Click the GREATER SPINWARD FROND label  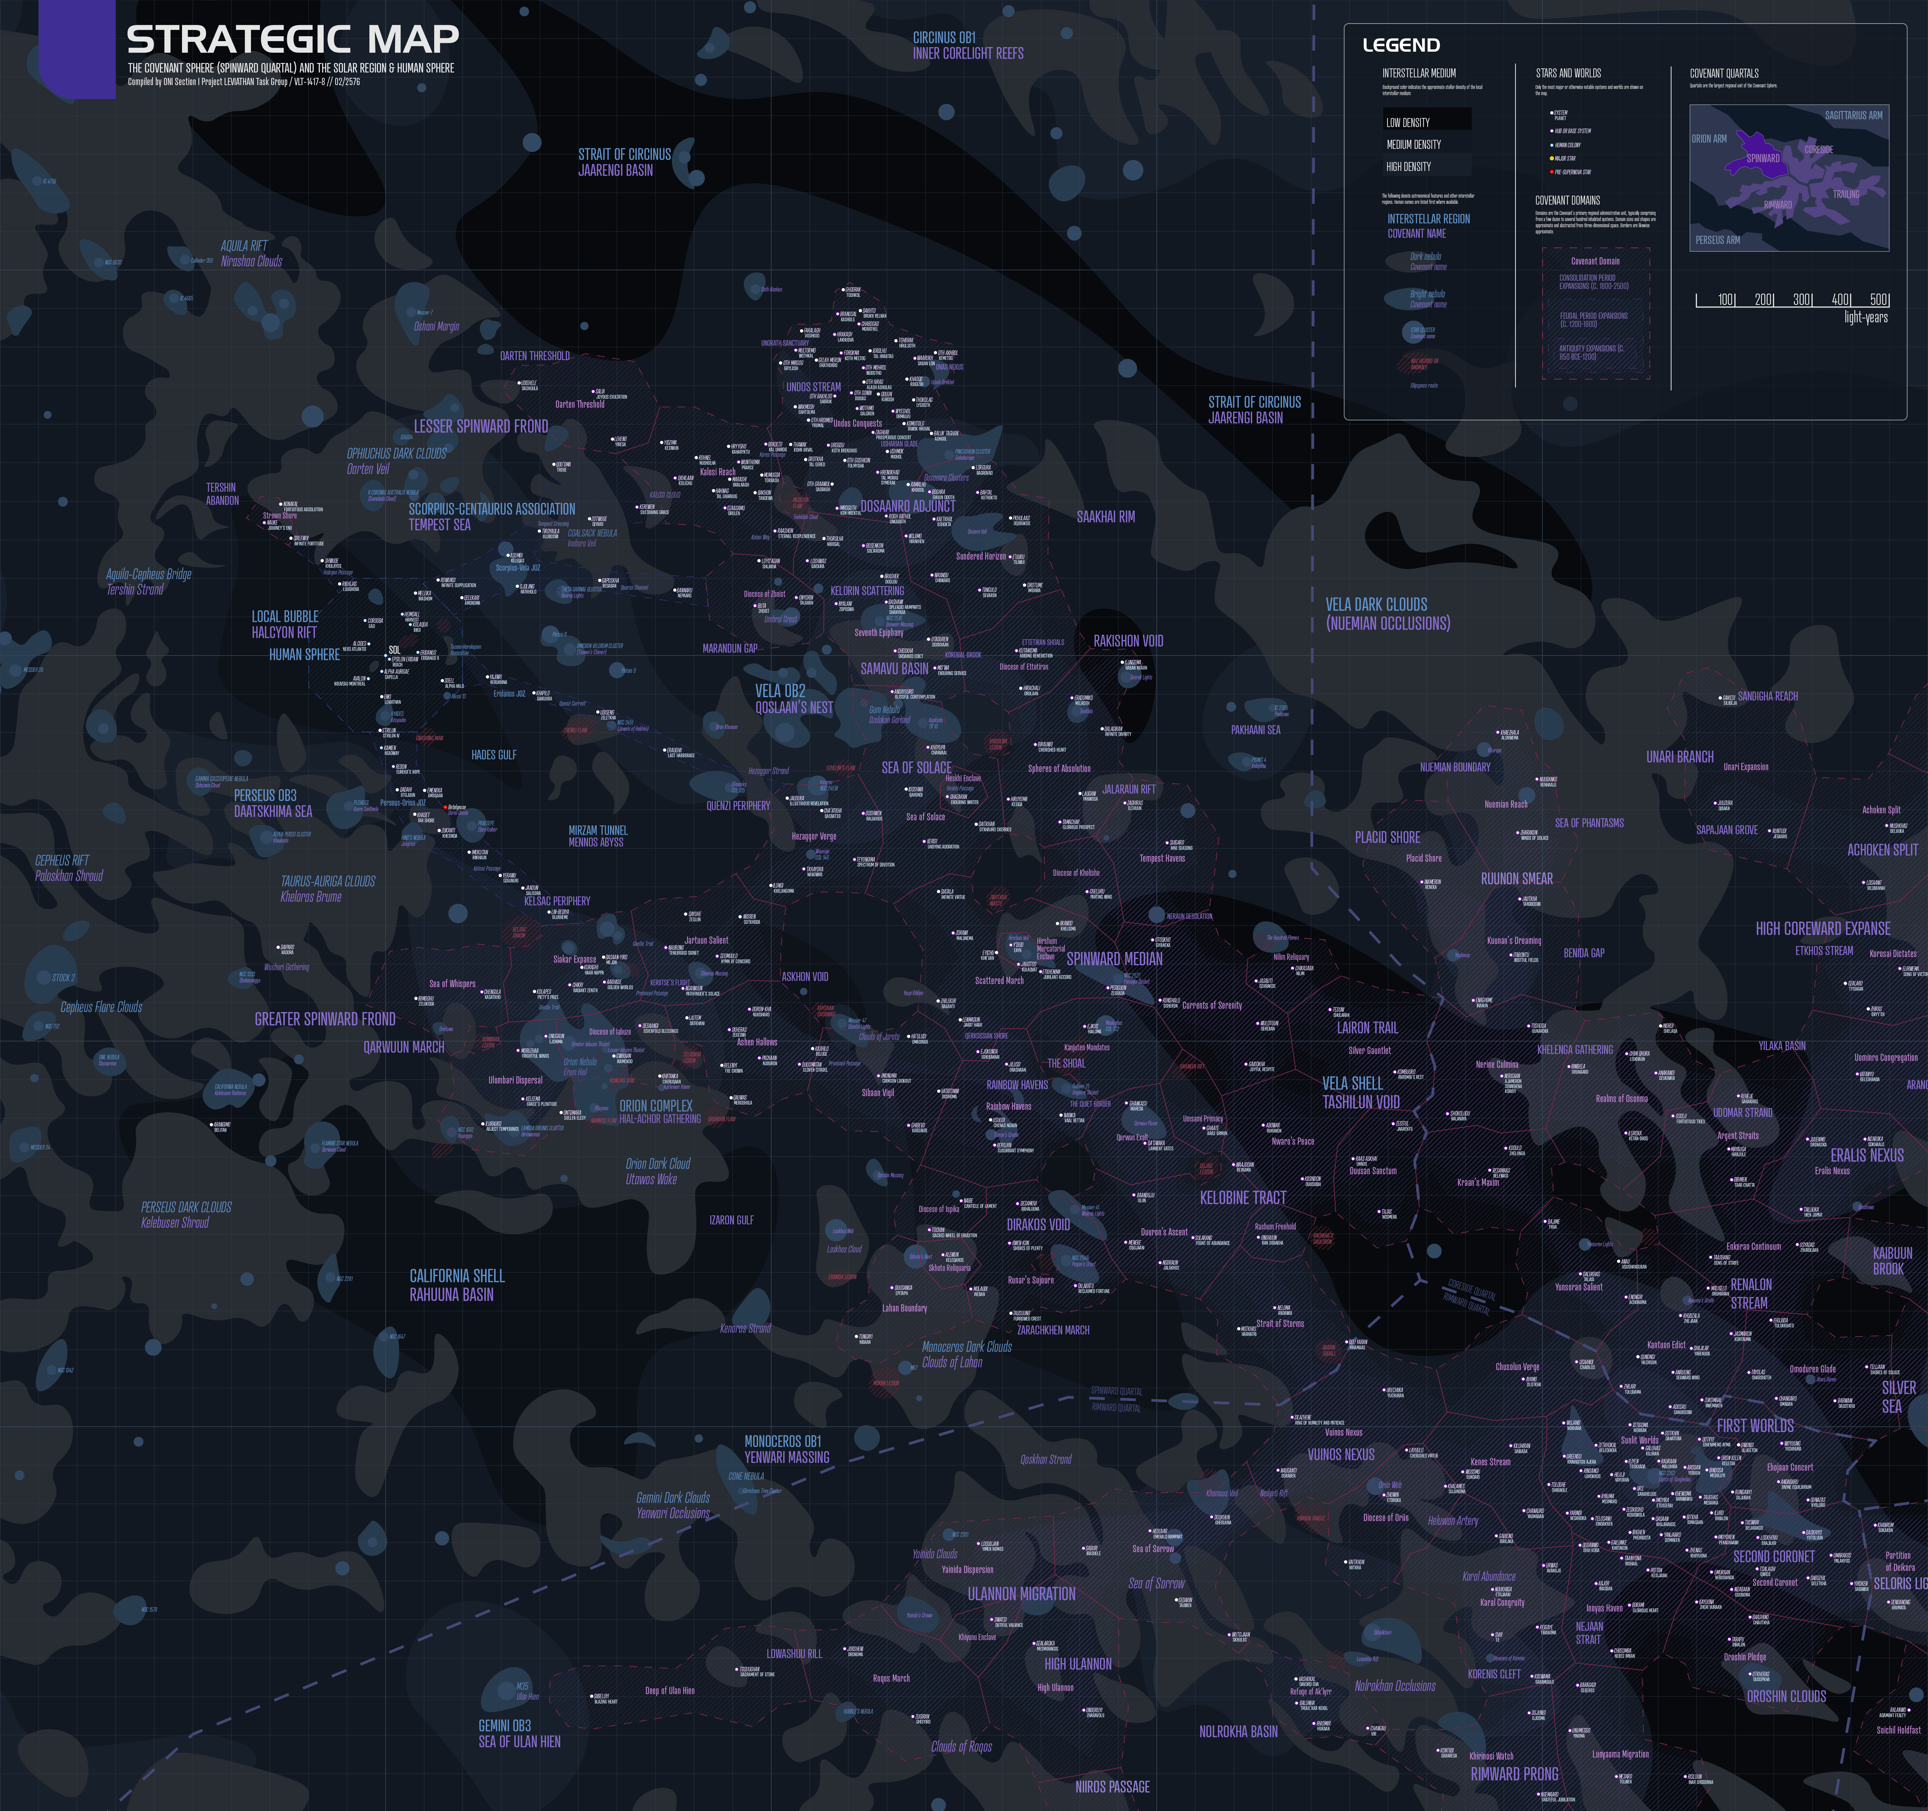point(325,1020)
